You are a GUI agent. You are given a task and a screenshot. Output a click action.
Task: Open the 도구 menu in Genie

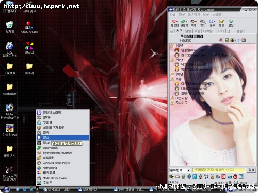pyautogui.click(x=206, y=14)
